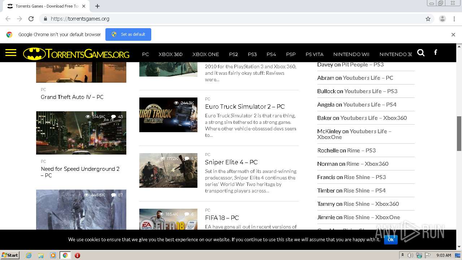Open Youtubers Life – PS4 comment link
This screenshot has height=260, width=462.
370,104
